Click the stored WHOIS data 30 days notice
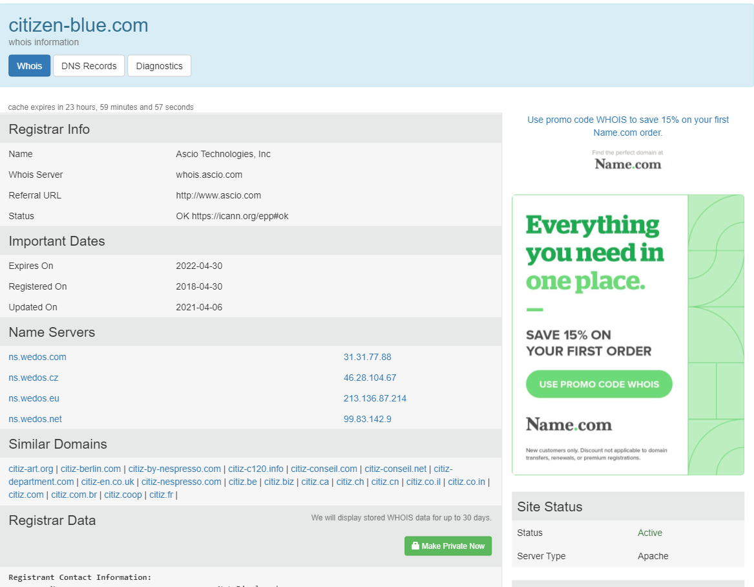Viewport: 754px width, 587px height. (x=401, y=518)
